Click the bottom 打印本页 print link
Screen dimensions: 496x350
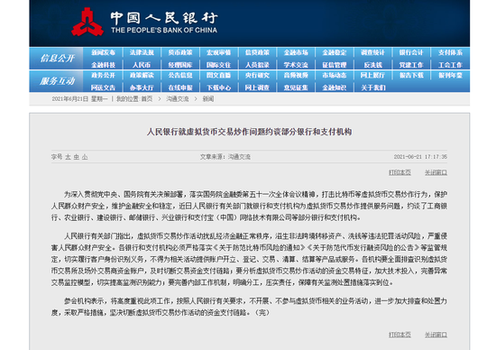coord(400,335)
